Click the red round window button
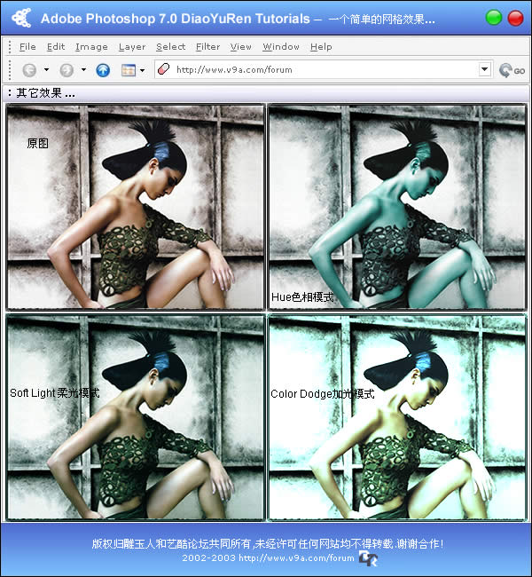Viewport: 532px width, 577px height. coord(515,18)
